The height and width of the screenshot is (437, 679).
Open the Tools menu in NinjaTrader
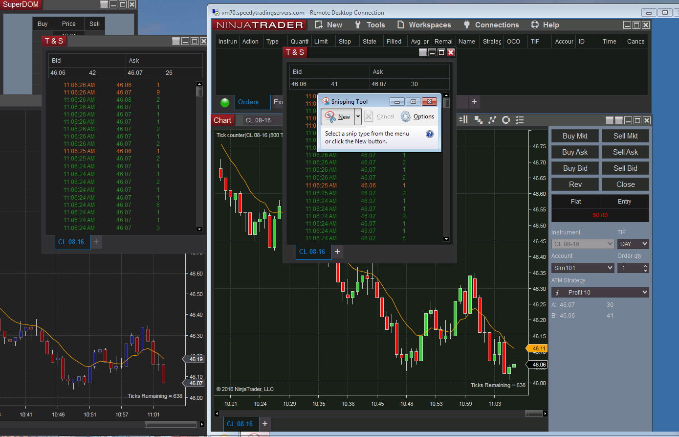coord(370,25)
